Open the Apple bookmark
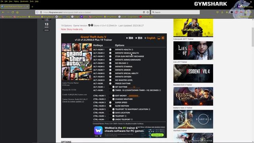 pos(59,17)
